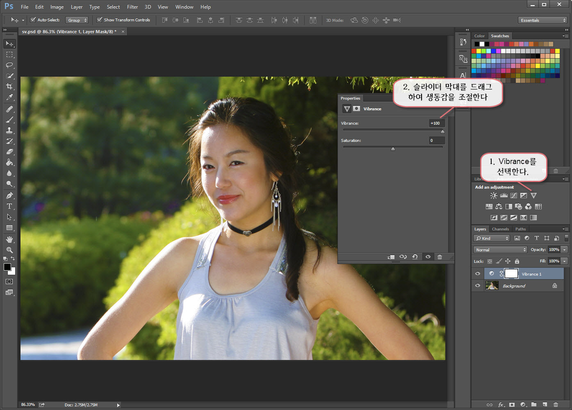Image resolution: width=572 pixels, height=410 pixels.
Task: Open the Fill slider dropdown
Action: pos(565,261)
